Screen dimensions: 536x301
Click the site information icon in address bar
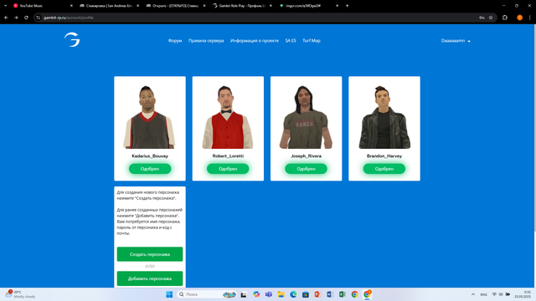39,18
